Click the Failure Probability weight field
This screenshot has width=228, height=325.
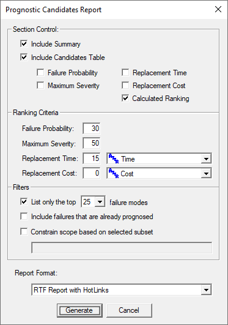pos(92,129)
